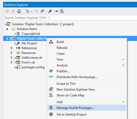Select the Resources folder icon
Viewport: 137px width, 119px height.
[18, 53]
